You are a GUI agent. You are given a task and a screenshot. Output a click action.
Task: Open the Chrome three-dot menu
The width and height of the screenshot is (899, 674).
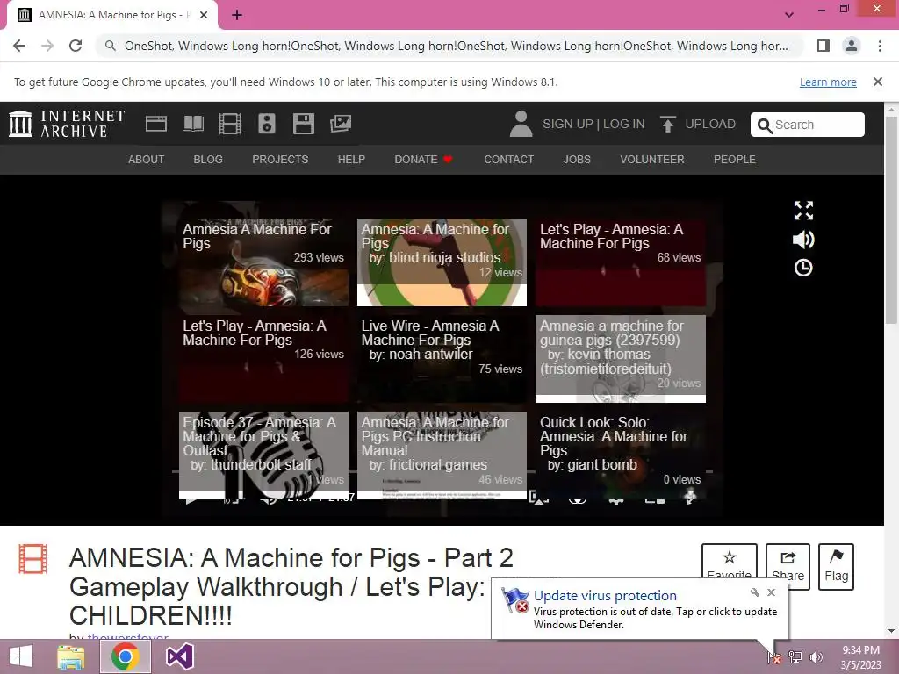coord(880,46)
